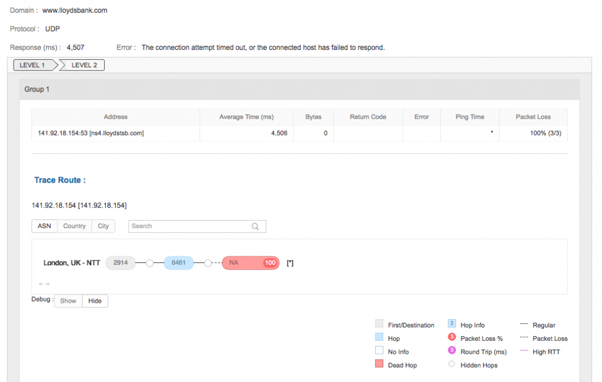Show the debug output
This screenshot has width=602, height=382.
point(68,301)
